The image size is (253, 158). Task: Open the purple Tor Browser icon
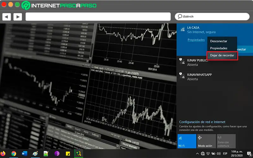pyautogui.click(x=57, y=154)
